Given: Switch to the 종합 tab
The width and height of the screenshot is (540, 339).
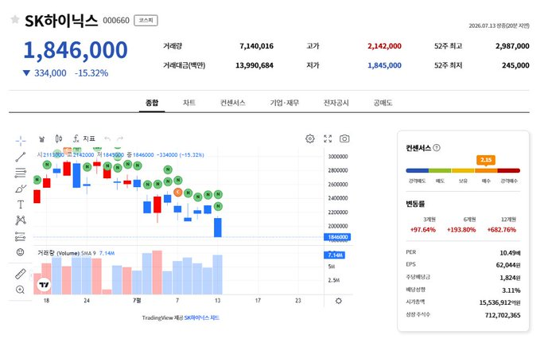Looking at the screenshot, I should click(152, 103).
